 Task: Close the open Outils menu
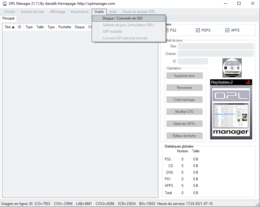99,12
